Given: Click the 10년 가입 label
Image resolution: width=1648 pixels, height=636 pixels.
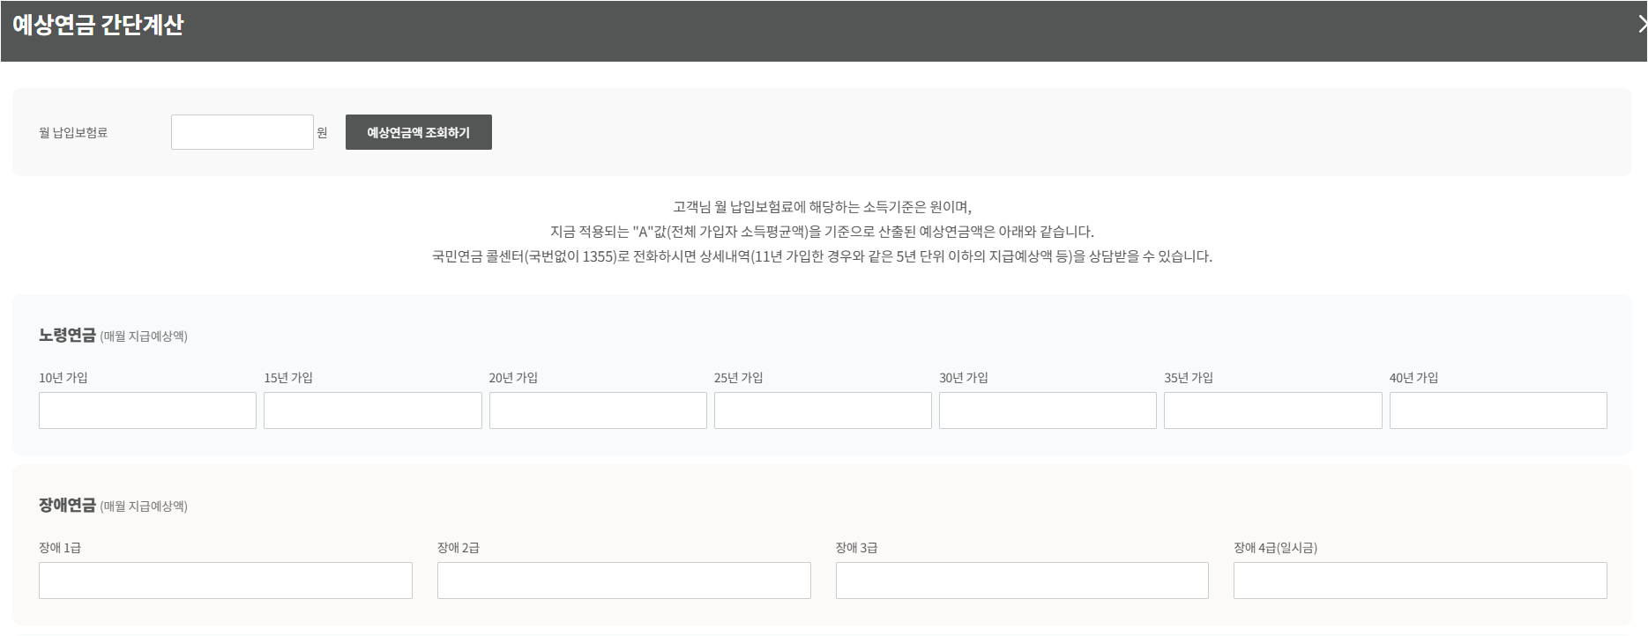Looking at the screenshot, I should coord(63,378).
